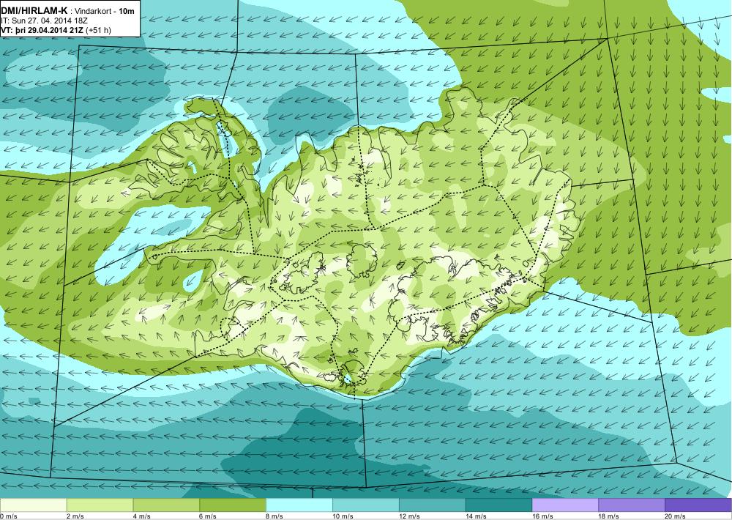Click the "14 m/s" legend label

tap(477, 516)
